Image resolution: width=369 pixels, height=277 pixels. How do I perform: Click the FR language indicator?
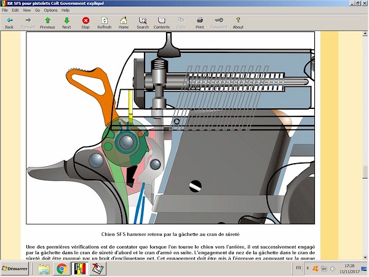298,268
